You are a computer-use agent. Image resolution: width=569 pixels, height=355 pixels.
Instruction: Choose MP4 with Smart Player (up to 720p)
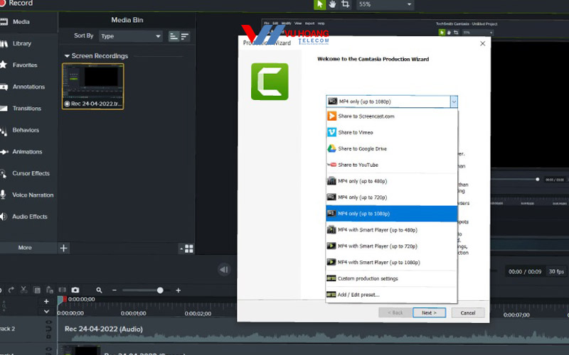pyautogui.click(x=392, y=246)
